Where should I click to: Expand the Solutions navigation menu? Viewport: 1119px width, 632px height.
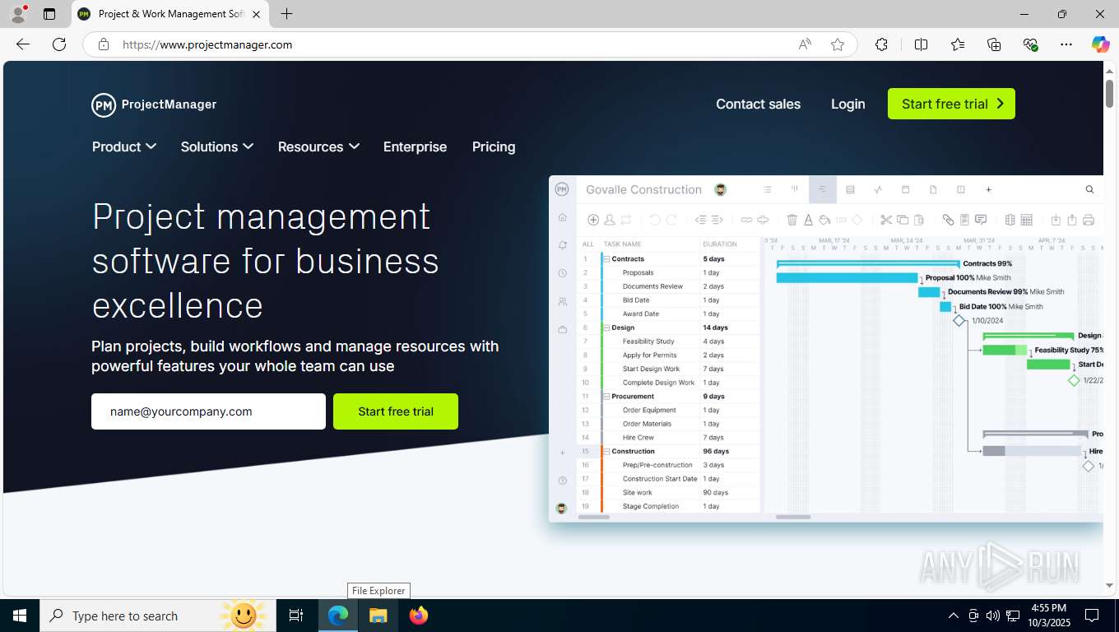[x=217, y=146]
